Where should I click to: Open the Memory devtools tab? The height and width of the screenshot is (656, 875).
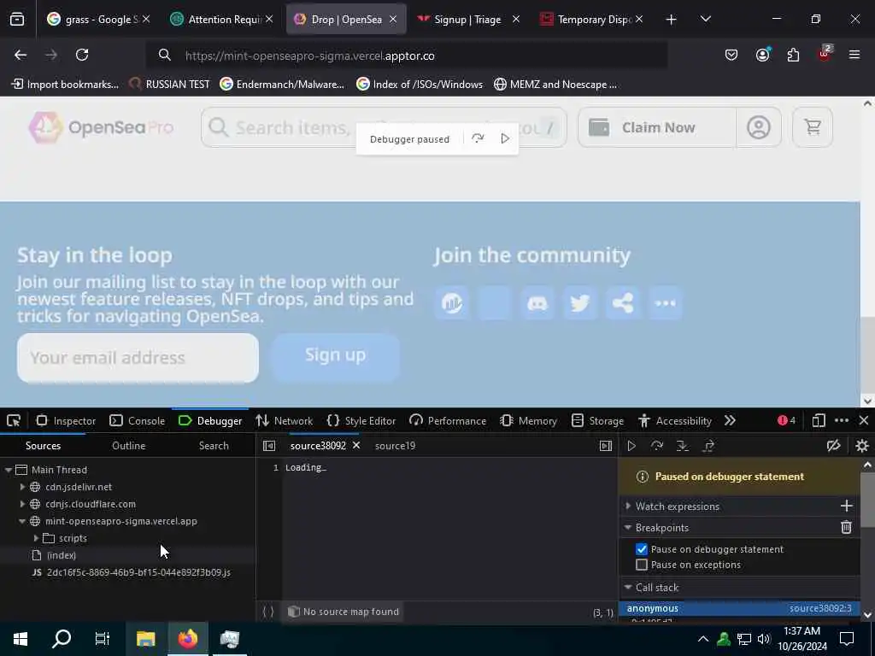528,420
